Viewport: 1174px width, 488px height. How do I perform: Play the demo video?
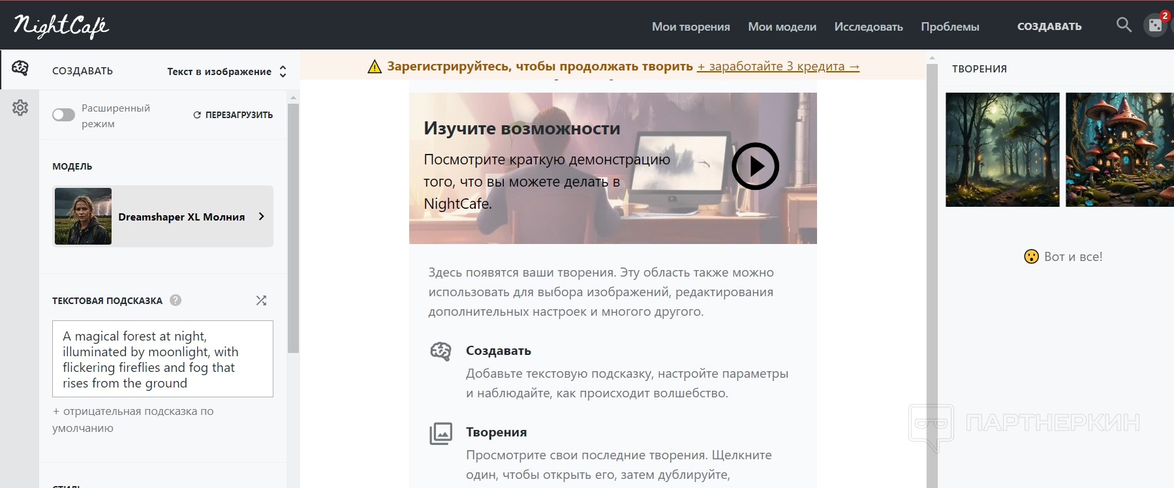(755, 166)
